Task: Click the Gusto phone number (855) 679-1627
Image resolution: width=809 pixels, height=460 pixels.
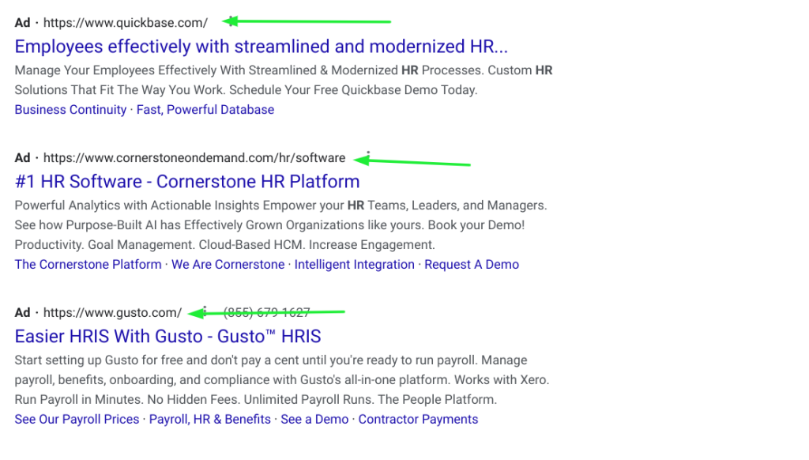Action: 266,313
